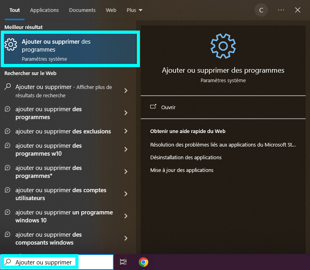Expand arrow for 'des comptes utilisateurs' suggestion
Screen dimensions: 310x270
pos(126,194)
